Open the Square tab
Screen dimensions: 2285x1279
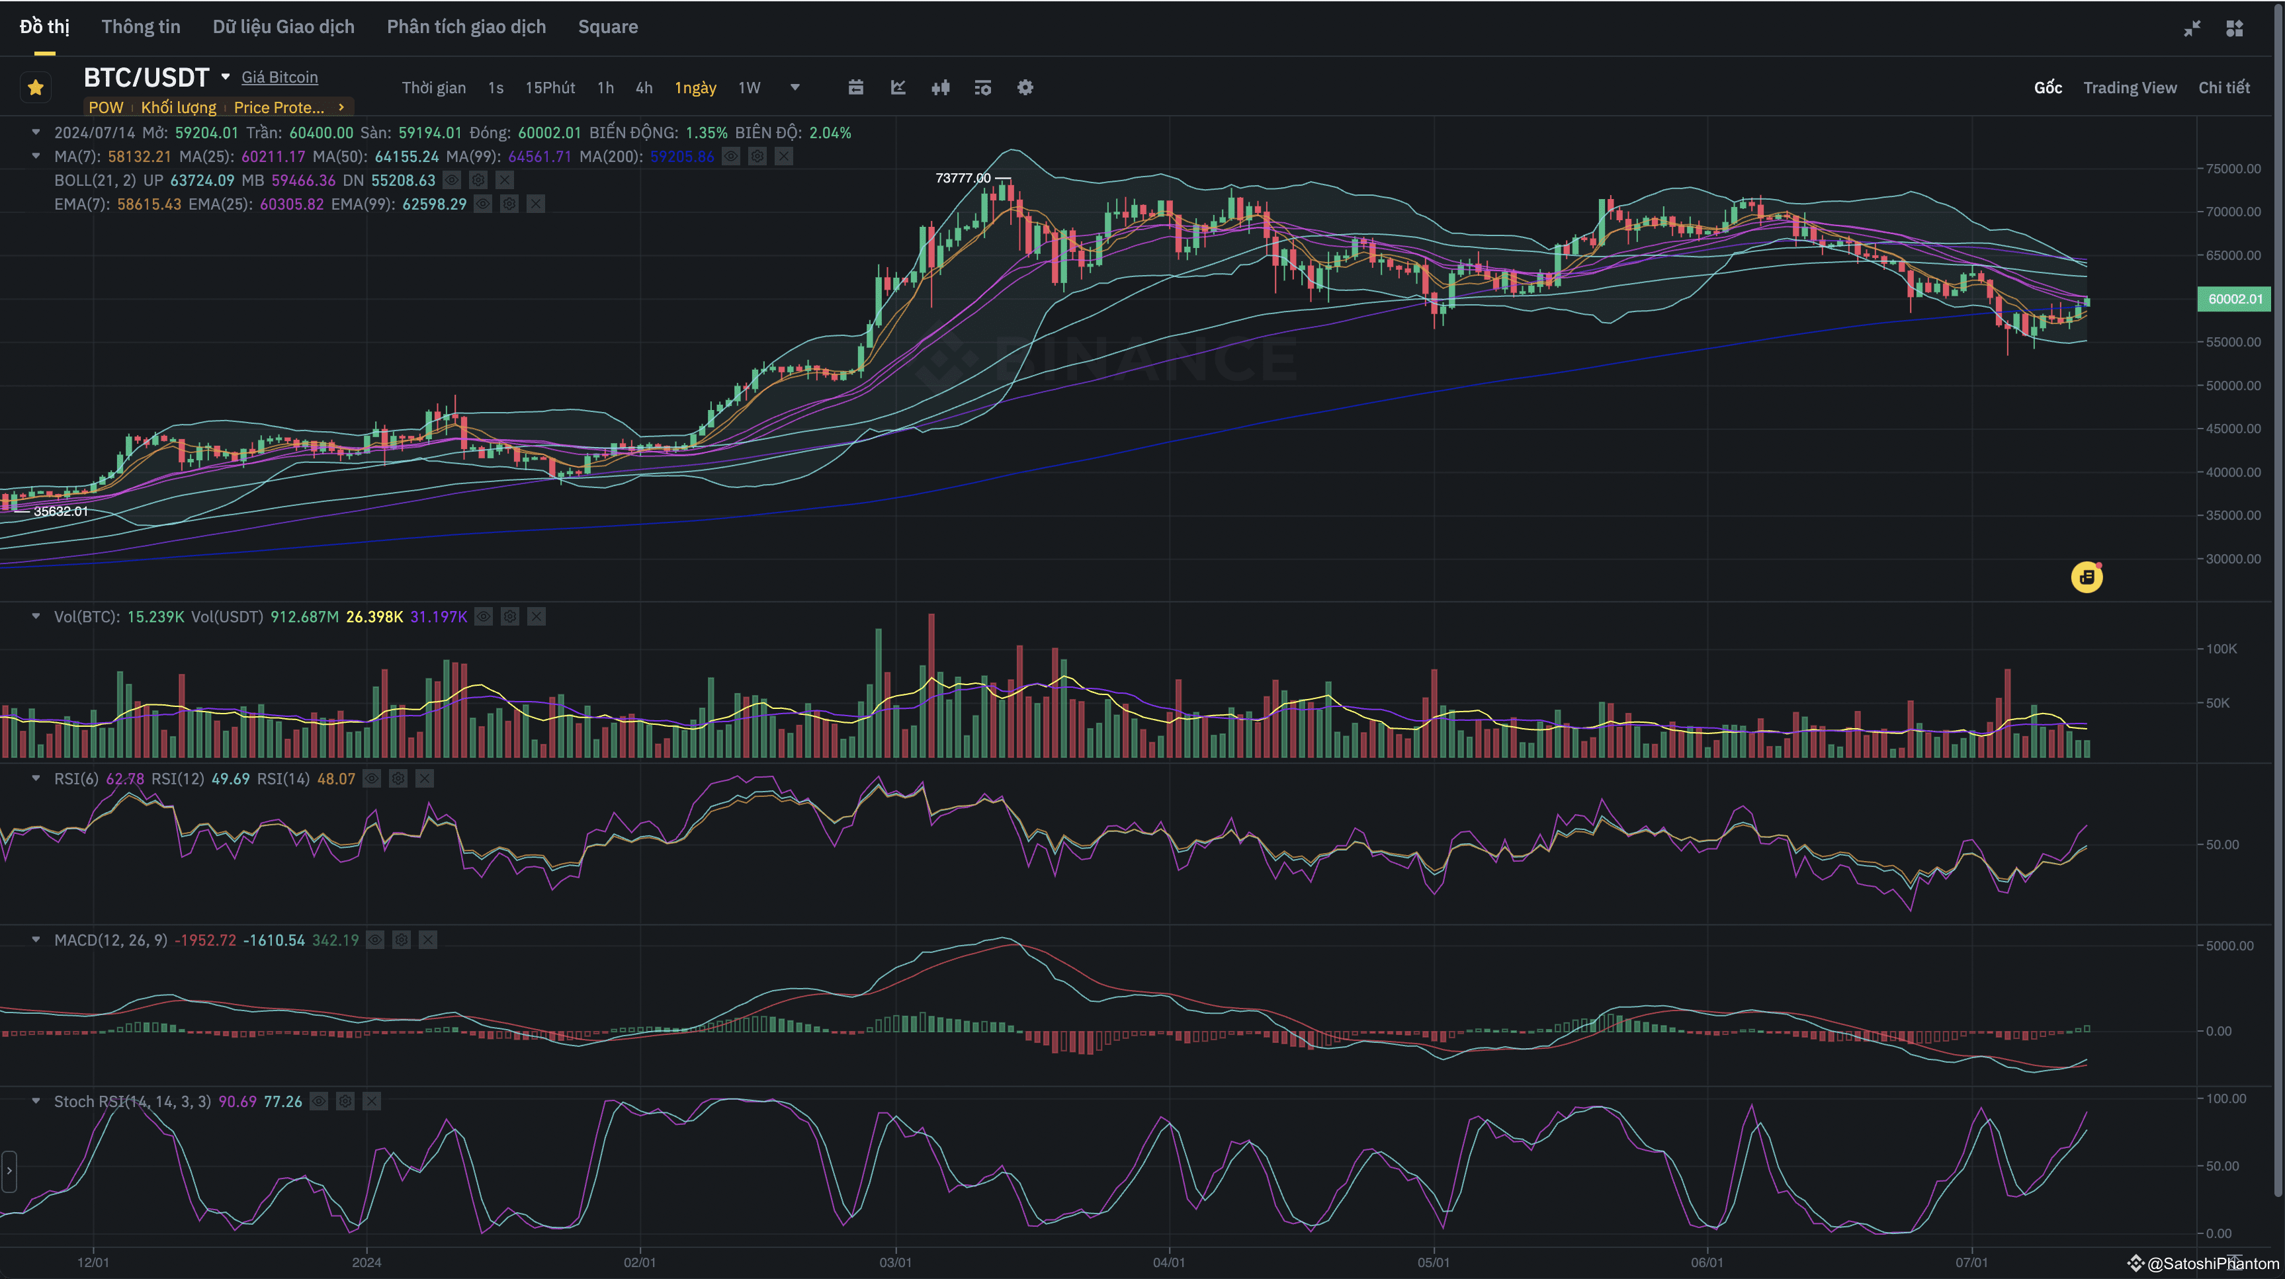(607, 26)
